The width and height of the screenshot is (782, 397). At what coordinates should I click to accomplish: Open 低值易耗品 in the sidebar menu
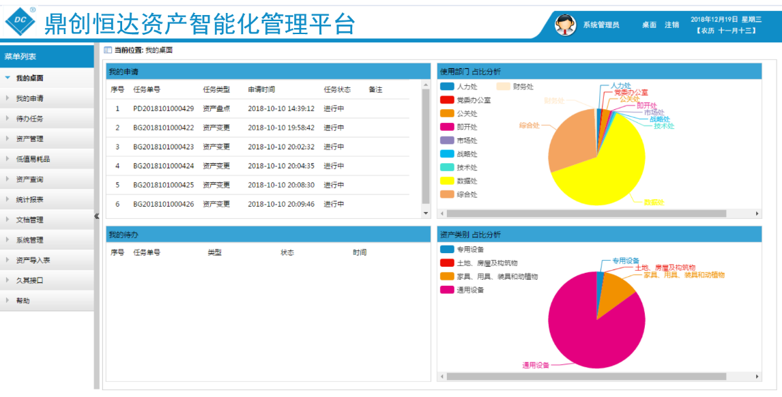coord(33,159)
